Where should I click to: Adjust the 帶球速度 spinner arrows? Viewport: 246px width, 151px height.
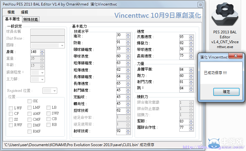click(x=191, y=50)
